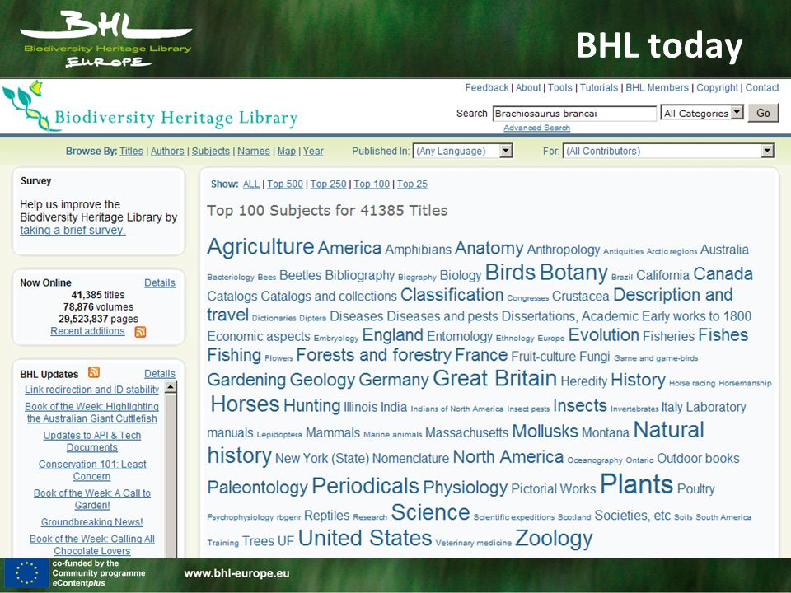Open 'Book of the Week: Calling All Chocolate Lovers'
The image size is (791, 593).
coord(91,544)
